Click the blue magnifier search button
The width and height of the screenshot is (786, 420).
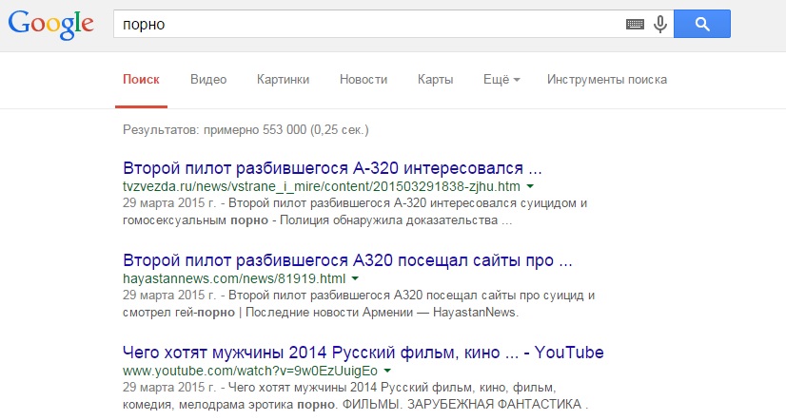702,24
